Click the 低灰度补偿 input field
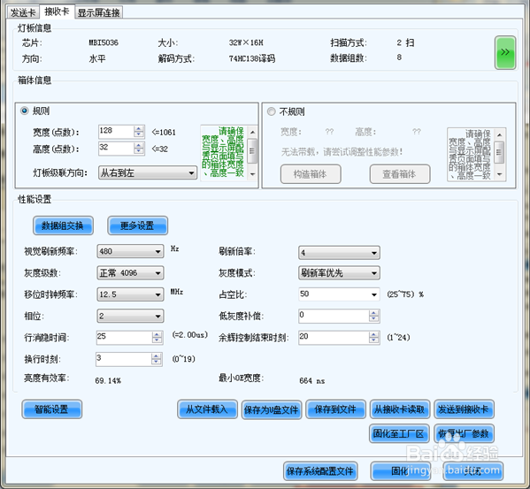The height and width of the screenshot is (489, 530). (x=334, y=316)
